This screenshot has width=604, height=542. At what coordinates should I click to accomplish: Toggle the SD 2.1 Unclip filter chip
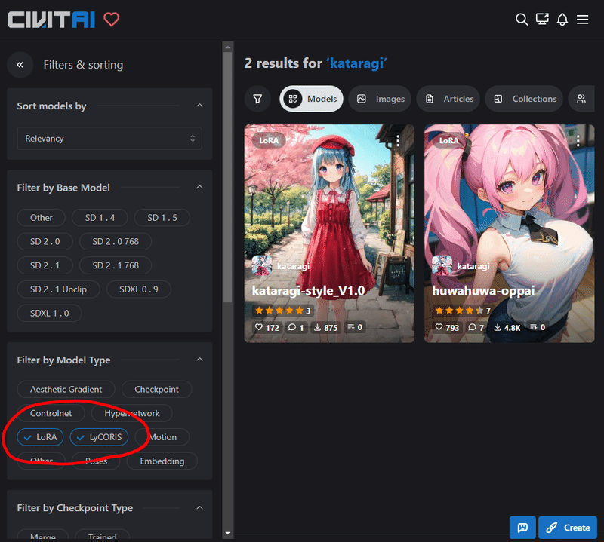coord(59,289)
